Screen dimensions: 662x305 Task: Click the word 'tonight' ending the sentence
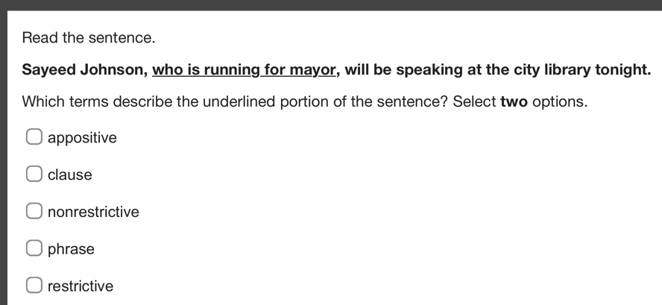[620, 70]
